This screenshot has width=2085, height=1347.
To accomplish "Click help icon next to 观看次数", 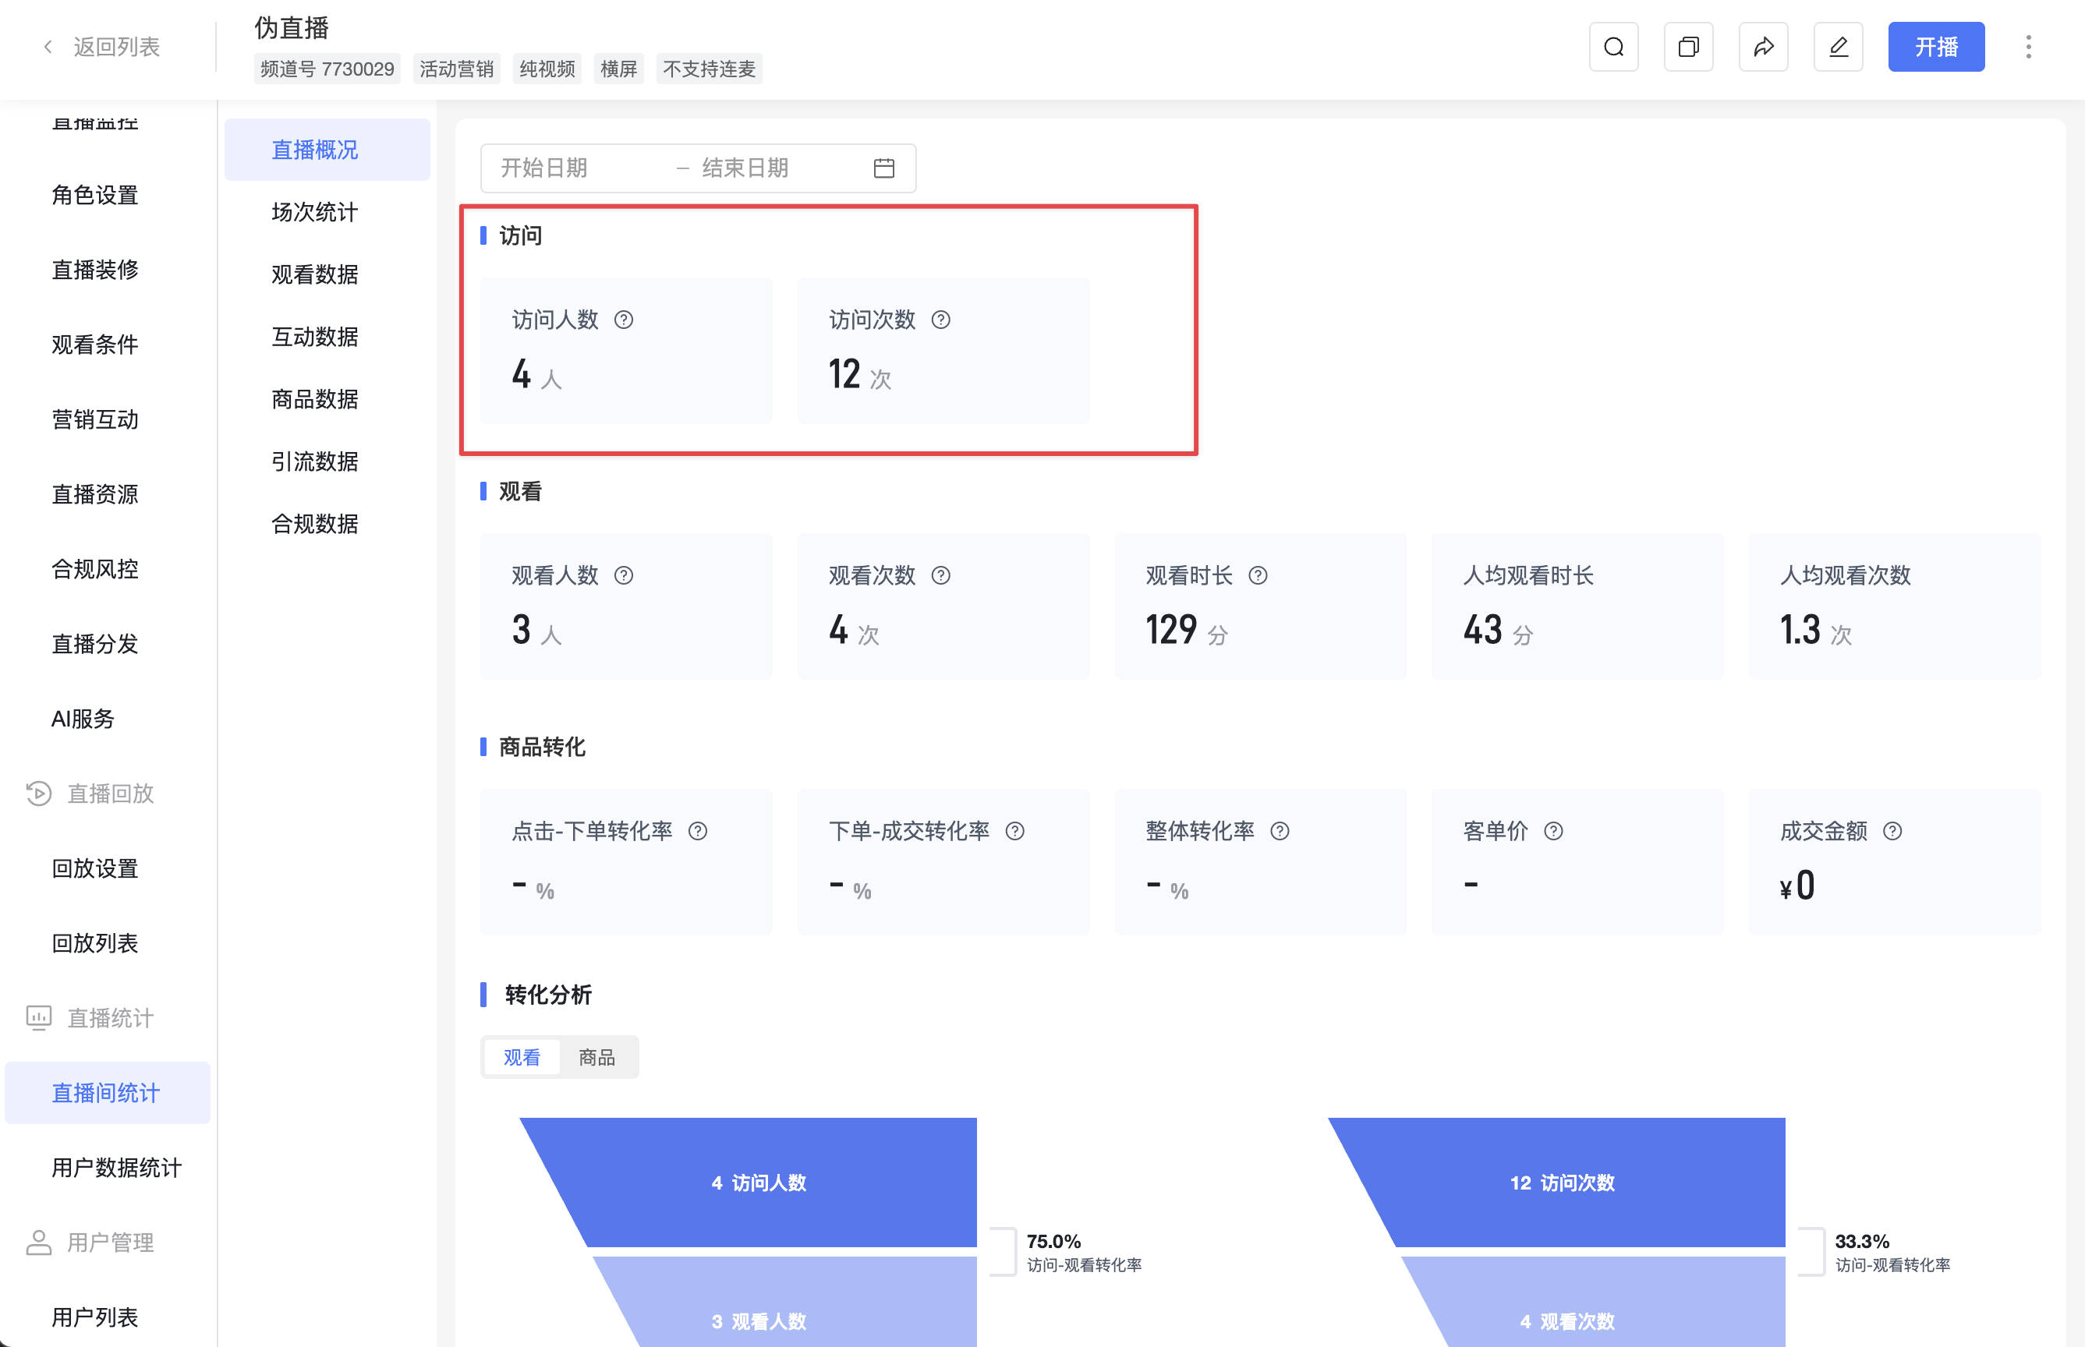I will 940,575.
